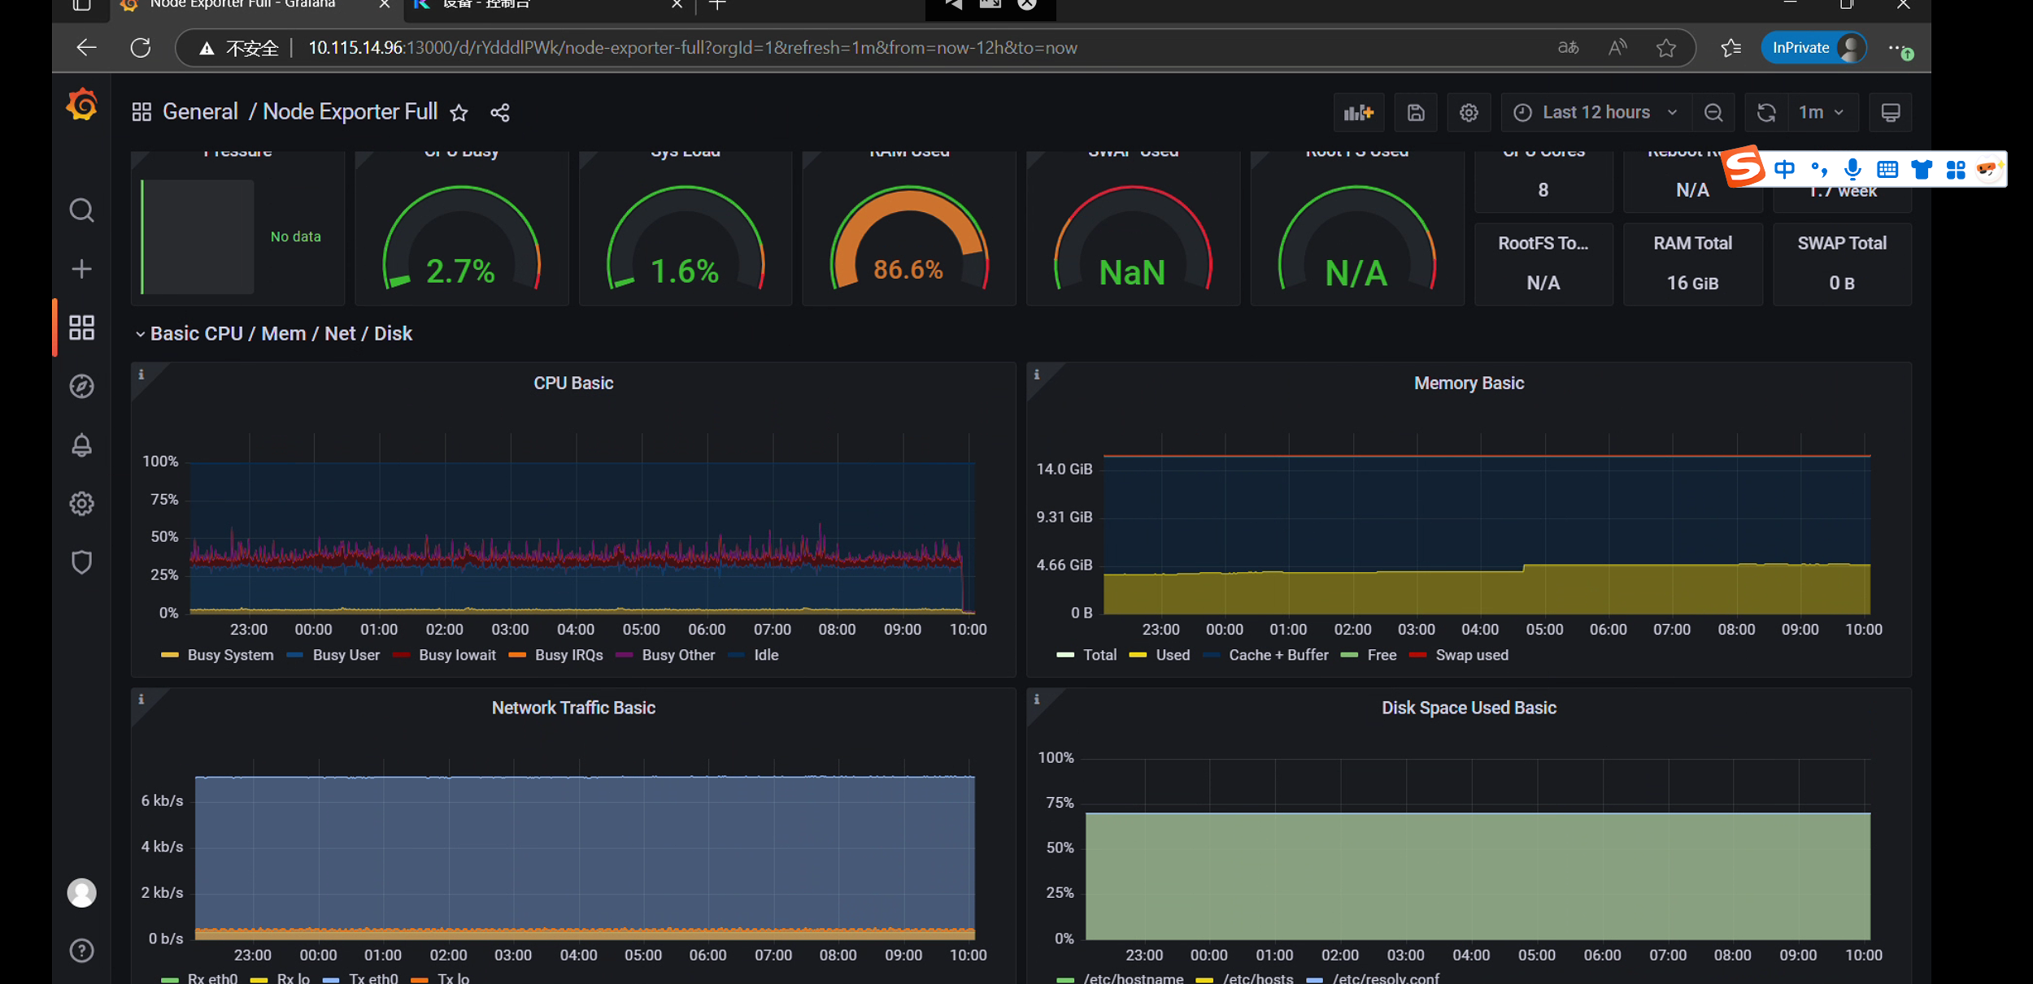
Task: Collapse Basic CPU / Mem / Net / Disk row
Action: tap(281, 334)
